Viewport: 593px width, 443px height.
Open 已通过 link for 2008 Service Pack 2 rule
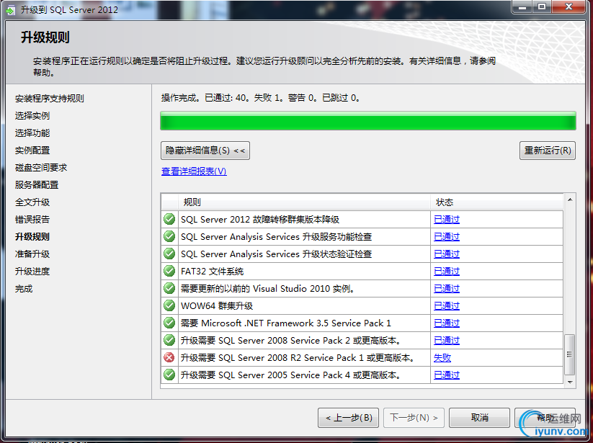(x=447, y=340)
